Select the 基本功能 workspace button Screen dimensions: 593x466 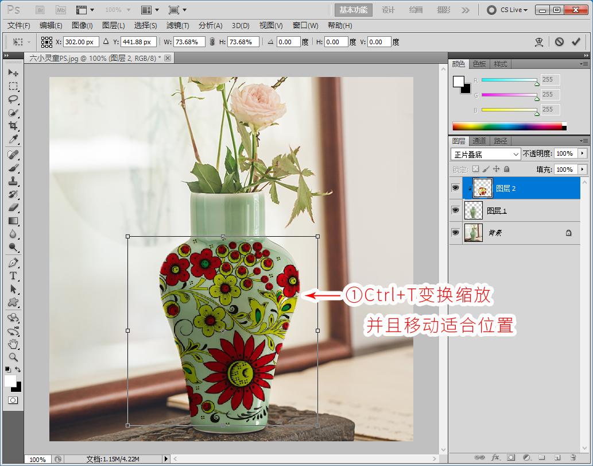(353, 10)
